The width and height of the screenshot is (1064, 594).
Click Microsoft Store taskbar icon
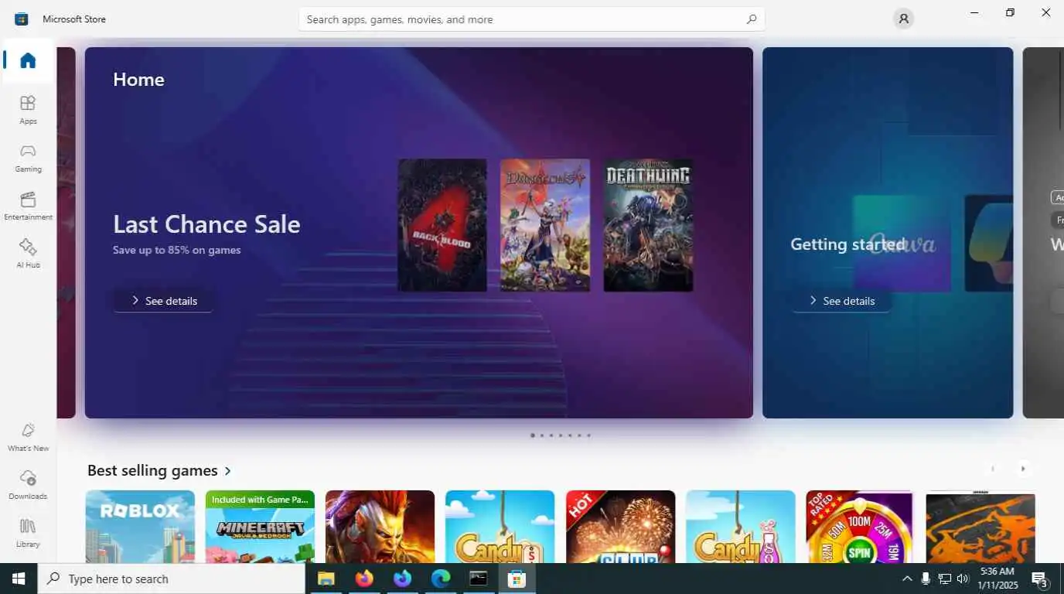(x=517, y=579)
